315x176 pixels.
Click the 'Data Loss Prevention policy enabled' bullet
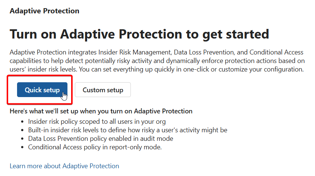pyautogui.click(x=100, y=139)
